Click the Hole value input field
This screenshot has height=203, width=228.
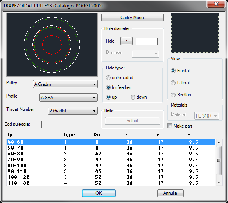pyautogui.click(x=147, y=41)
